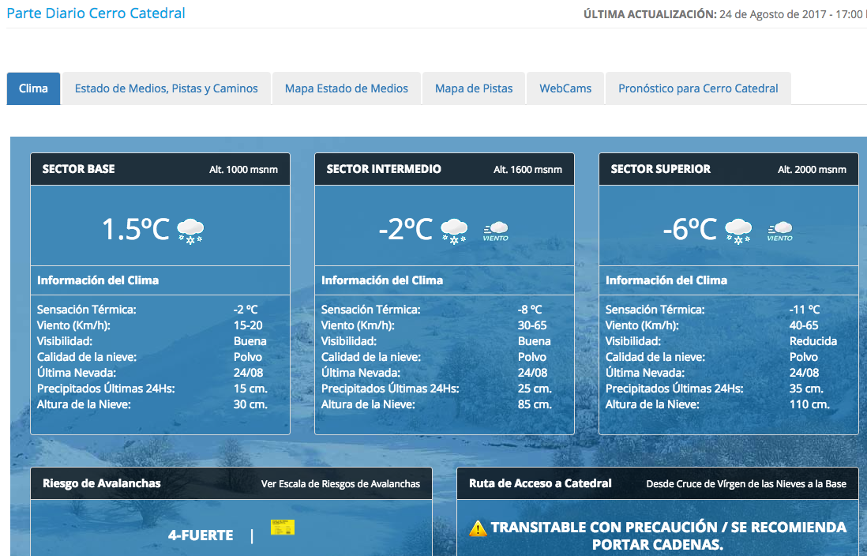Screen dimensions: 867x556
Task: Click the yellow avalanche scale thumbnail
Action: 283,528
